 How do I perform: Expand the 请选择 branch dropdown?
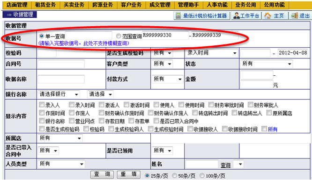click(x=100, y=94)
